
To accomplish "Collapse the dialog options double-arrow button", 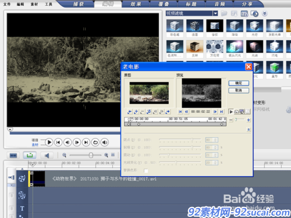I will [249, 130].
